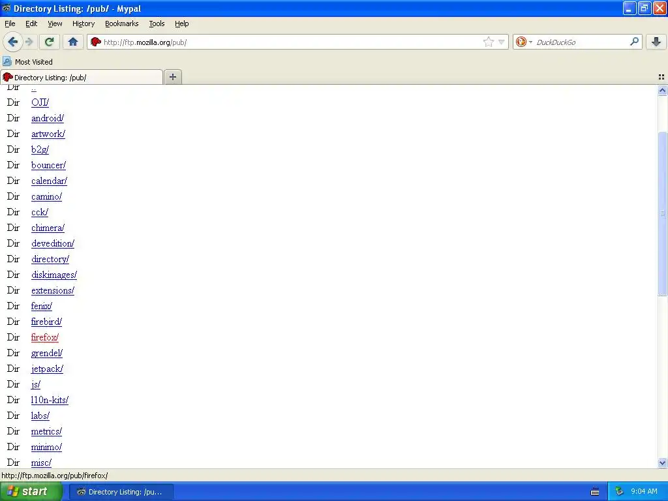This screenshot has height=501, width=668.
Task: Open the devedition/ directory link
Action: pyautogui.click(x=53, y=243)
